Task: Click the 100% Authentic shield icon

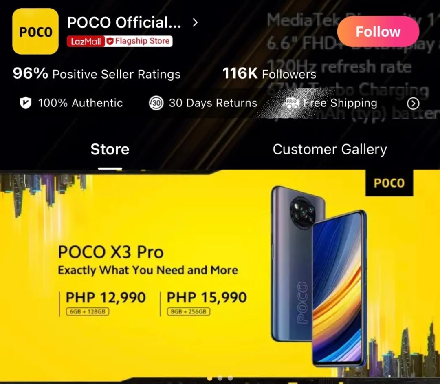Action: tap(26, 103)
